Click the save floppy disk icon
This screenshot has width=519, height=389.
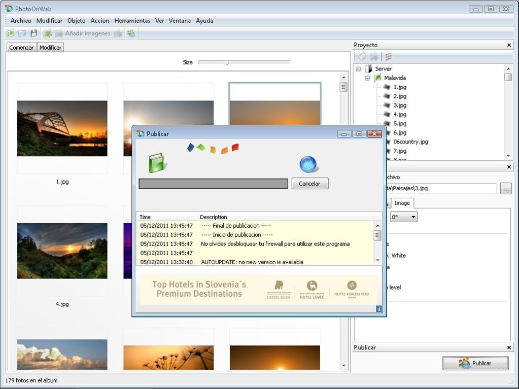pos(34,33)
